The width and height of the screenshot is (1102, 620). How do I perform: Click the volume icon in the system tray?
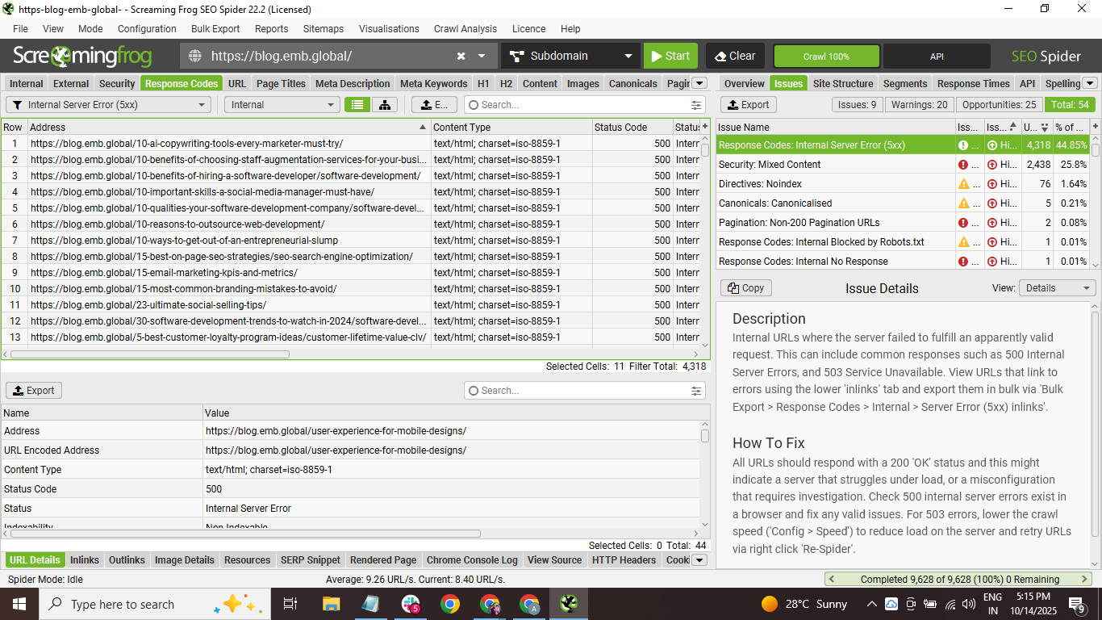pyautogui.click(x=967, y=603)
